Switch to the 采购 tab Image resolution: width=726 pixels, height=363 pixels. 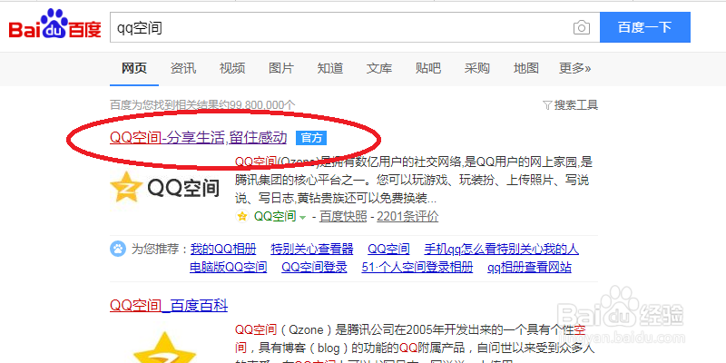pyautogui.click(x=477, y=69)
